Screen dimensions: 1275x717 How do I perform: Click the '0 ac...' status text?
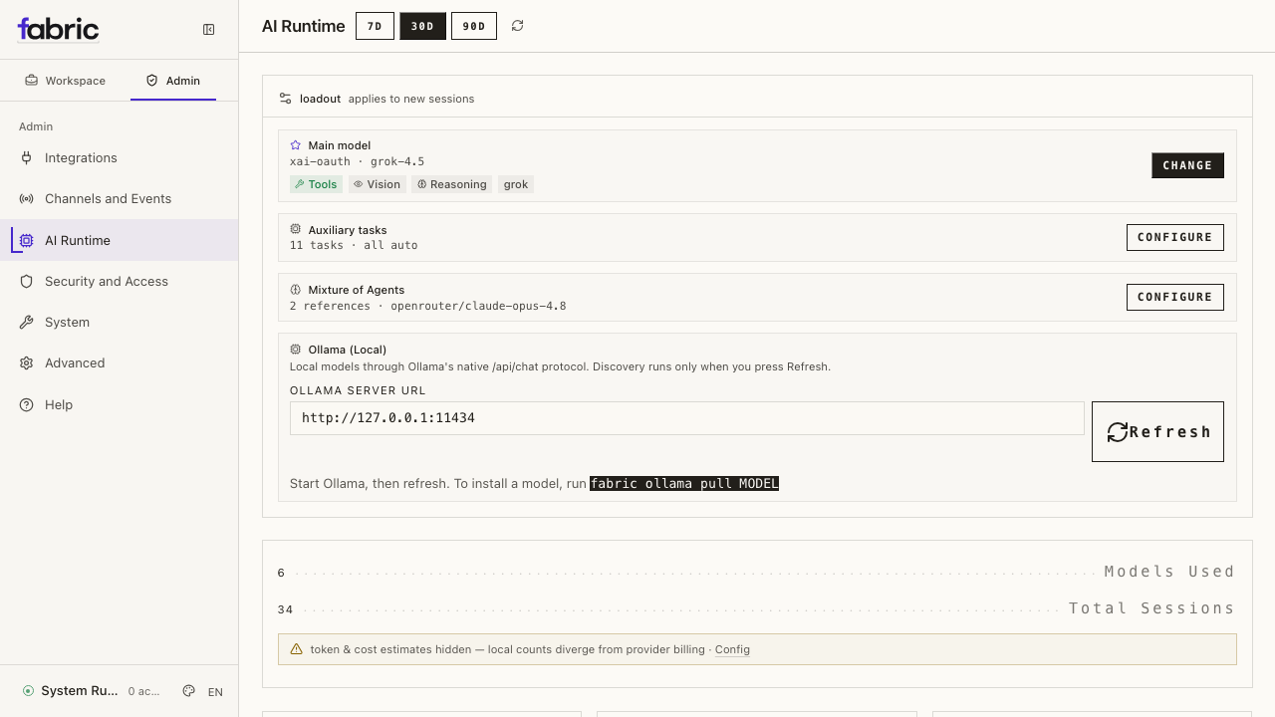point(143,691)
